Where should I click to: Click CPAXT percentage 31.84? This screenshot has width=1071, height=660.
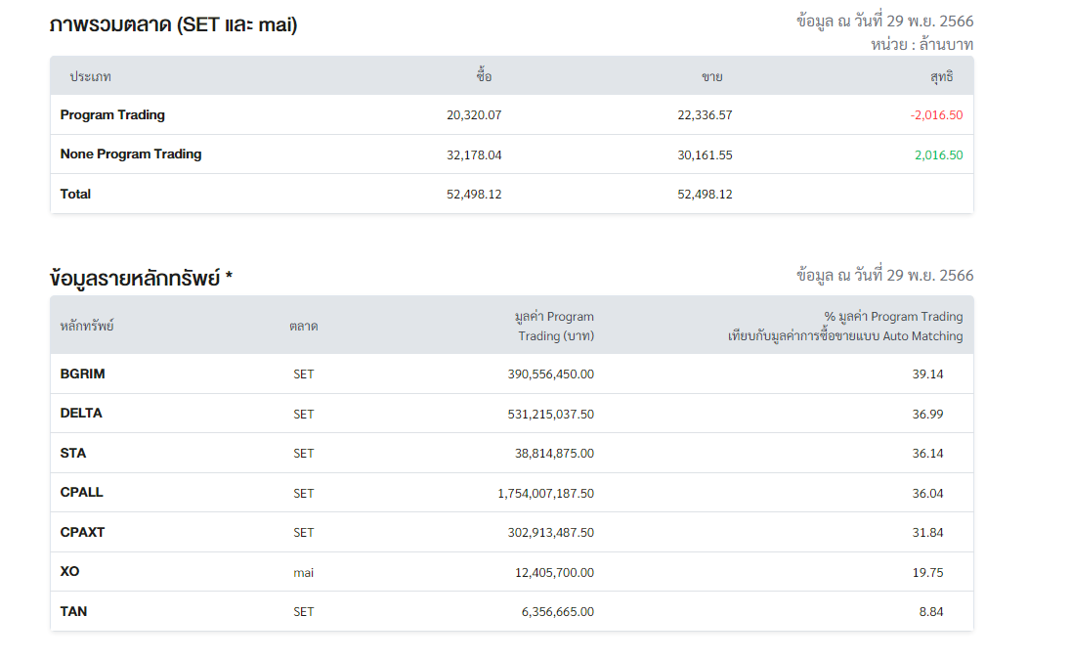coord(927,533)
